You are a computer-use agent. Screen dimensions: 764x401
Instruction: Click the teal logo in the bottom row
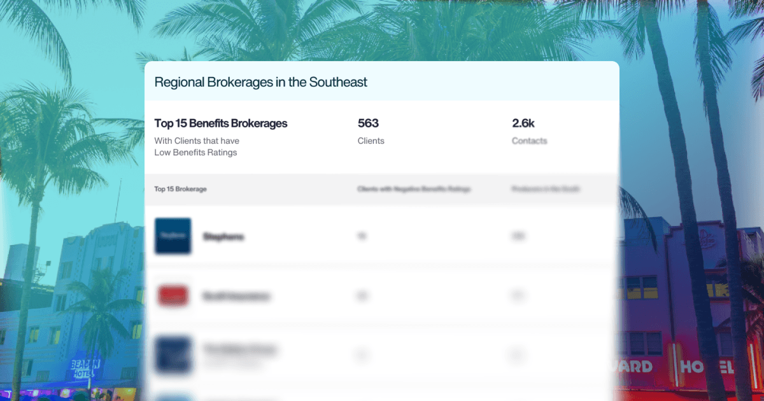pos(173,396)
